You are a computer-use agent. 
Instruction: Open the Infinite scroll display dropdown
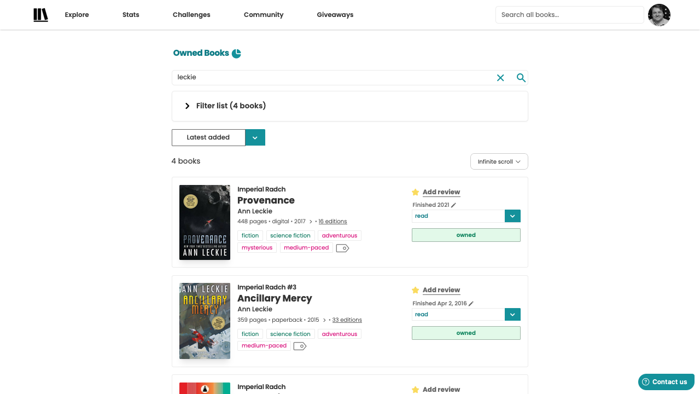pyautogui.click(x=499, y=161)
